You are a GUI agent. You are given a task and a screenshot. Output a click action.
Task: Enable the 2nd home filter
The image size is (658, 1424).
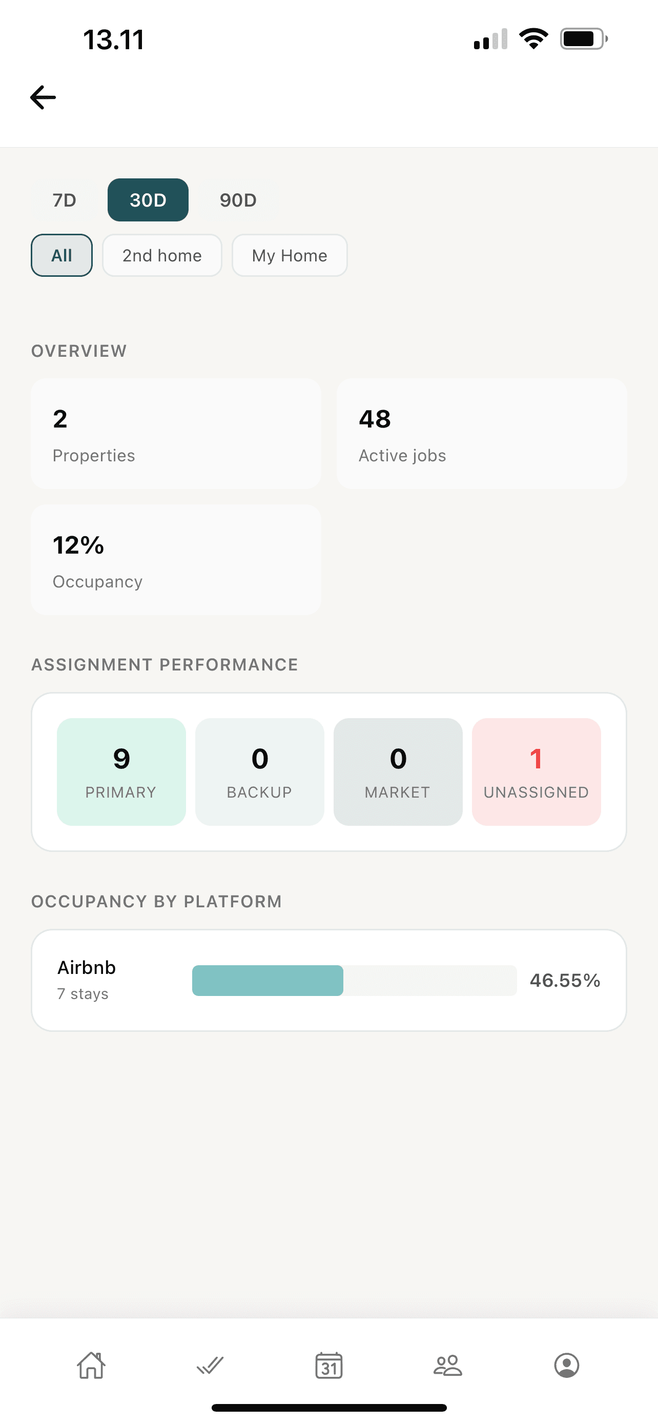(162, 255)
